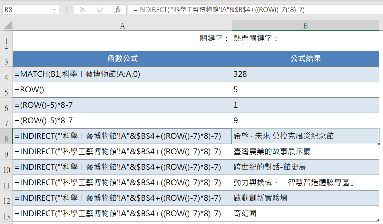
Task: Select the =ROW() formula cell
Action: coord(123,90)
